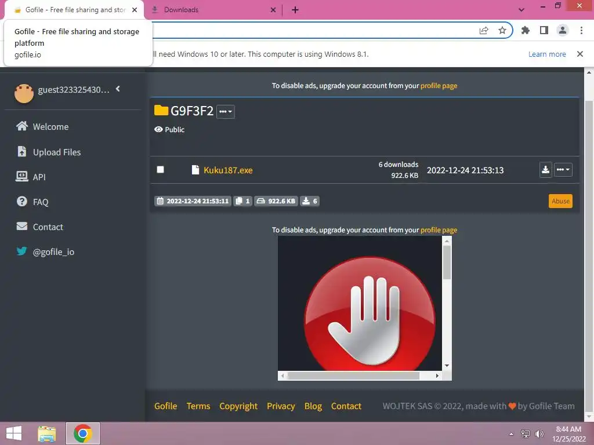This screenshot has height=445, width=594.
Task: Open the Welcome sidebar item
Action: (42, 126)
